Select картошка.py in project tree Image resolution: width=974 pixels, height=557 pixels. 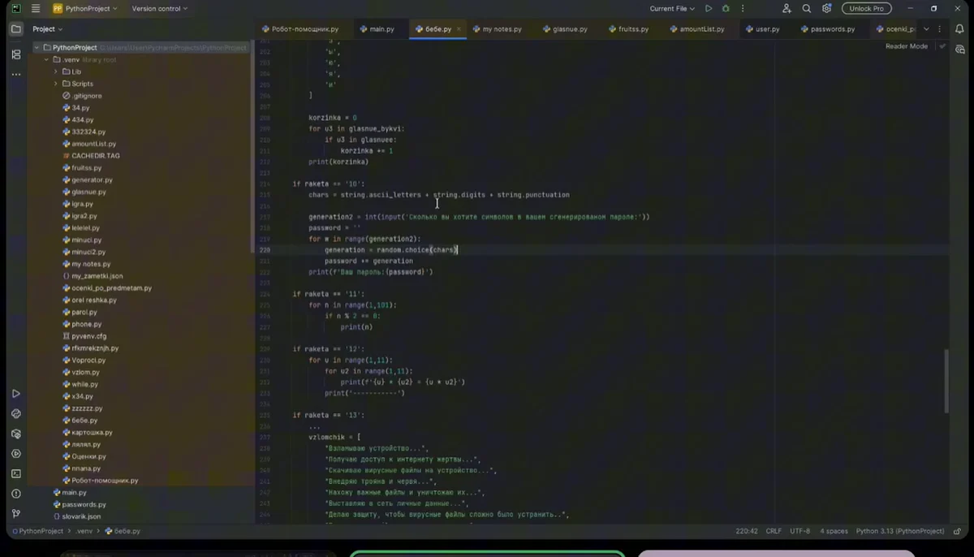87,433
